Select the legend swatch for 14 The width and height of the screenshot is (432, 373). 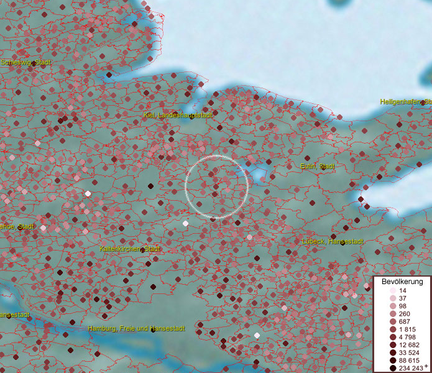(393, 290)
